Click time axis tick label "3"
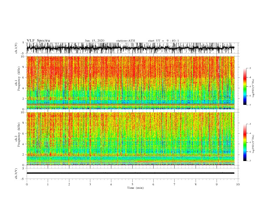The width and height of the screenshot is (268, 207). click(90, 184)
